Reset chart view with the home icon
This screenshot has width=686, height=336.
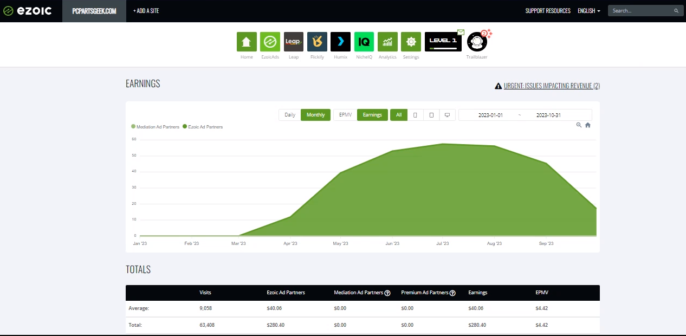pos(588,125)
